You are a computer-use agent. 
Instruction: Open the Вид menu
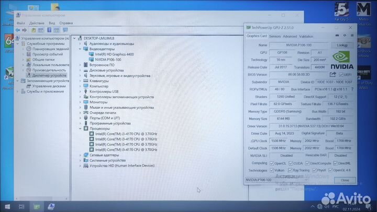click(x=52, y=23)
